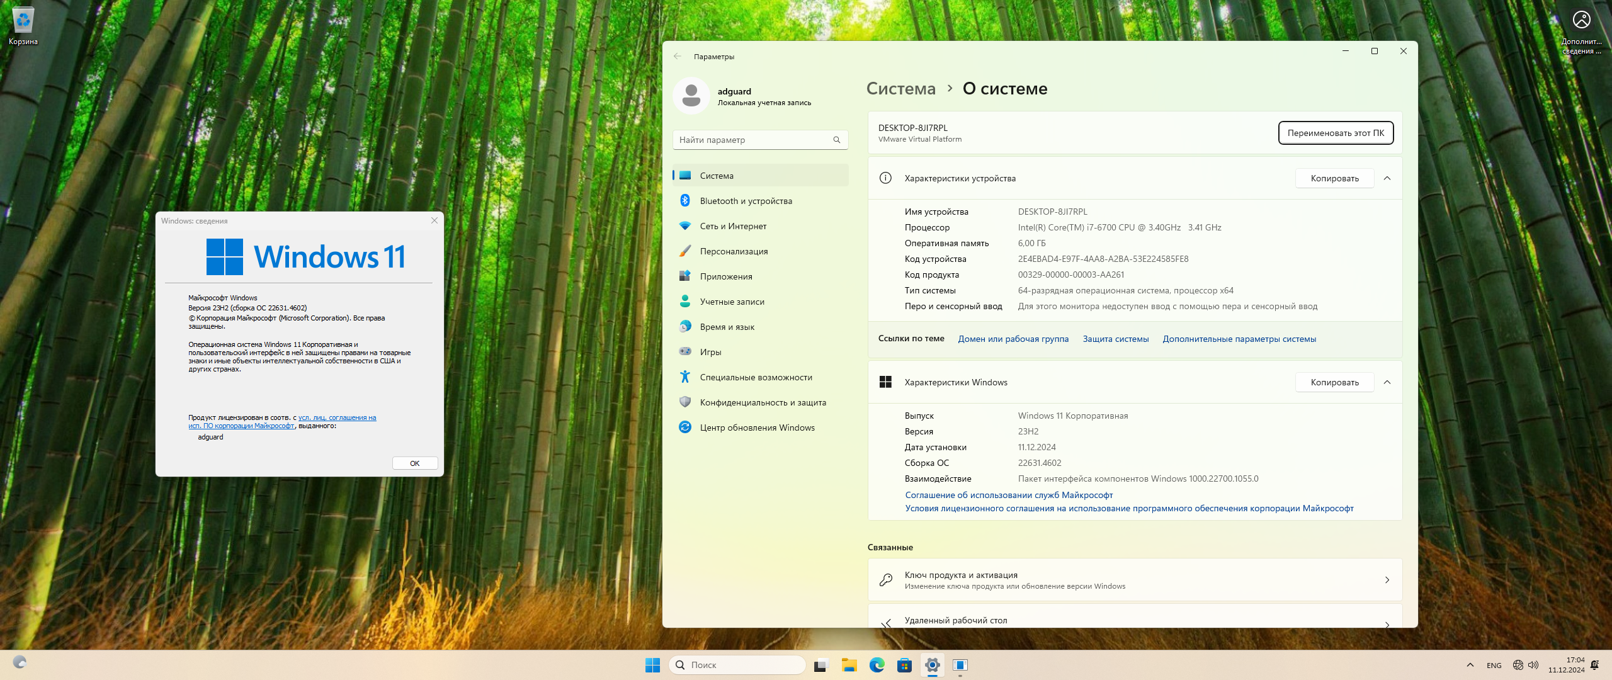The height and width of the screenshot is (680, 1612).
Task: Open notifications bell in system tray
Action: (x=1594, y=665)
